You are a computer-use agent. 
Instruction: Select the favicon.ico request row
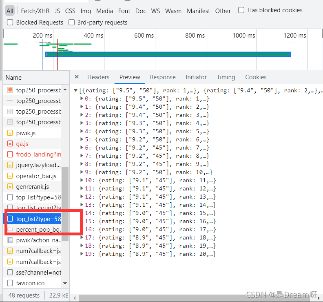[32, 283]
